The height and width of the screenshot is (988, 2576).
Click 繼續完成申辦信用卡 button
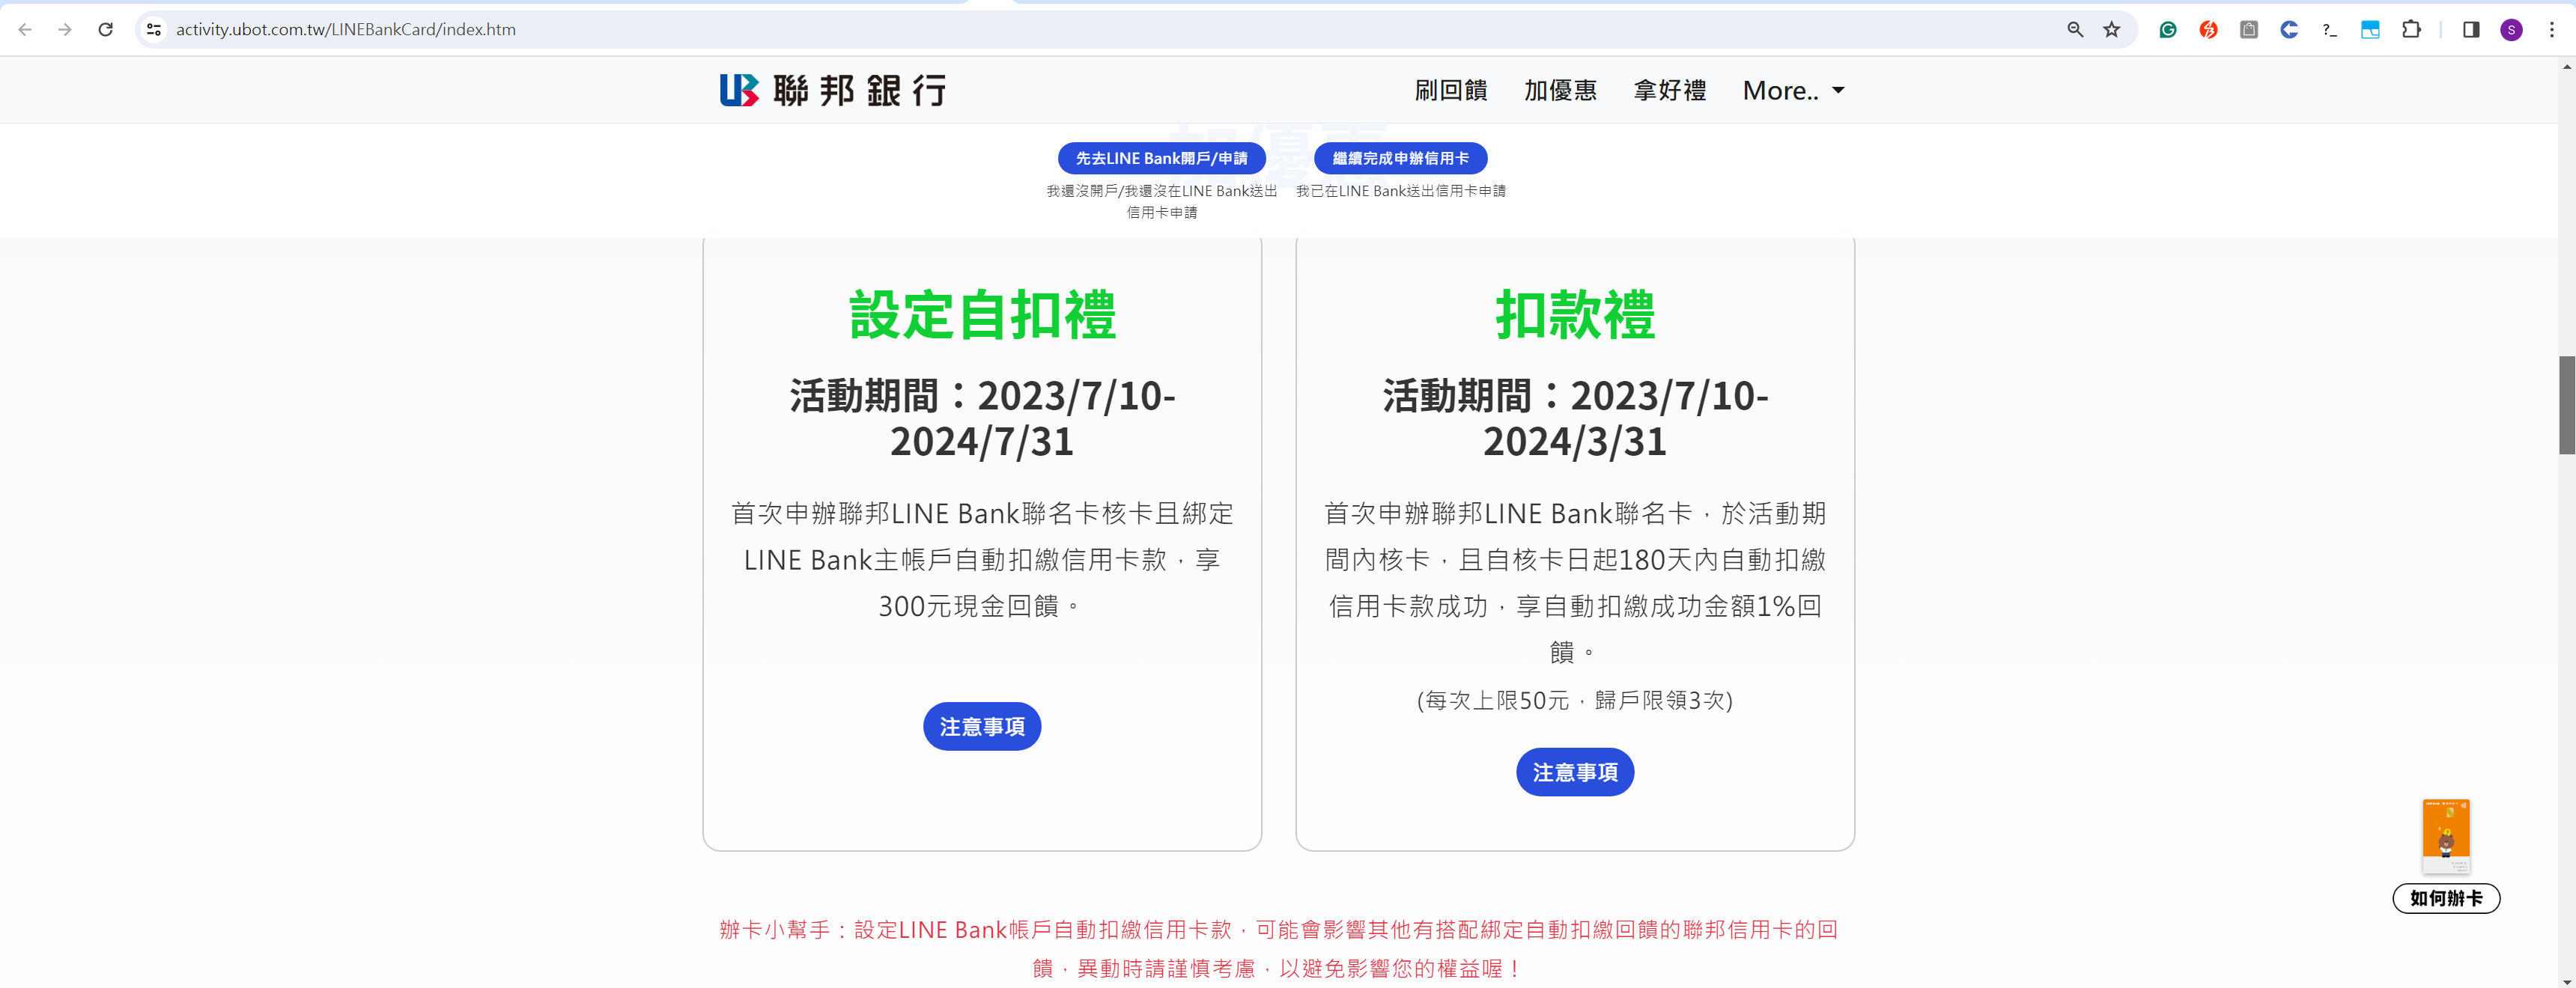point(1400,158)
